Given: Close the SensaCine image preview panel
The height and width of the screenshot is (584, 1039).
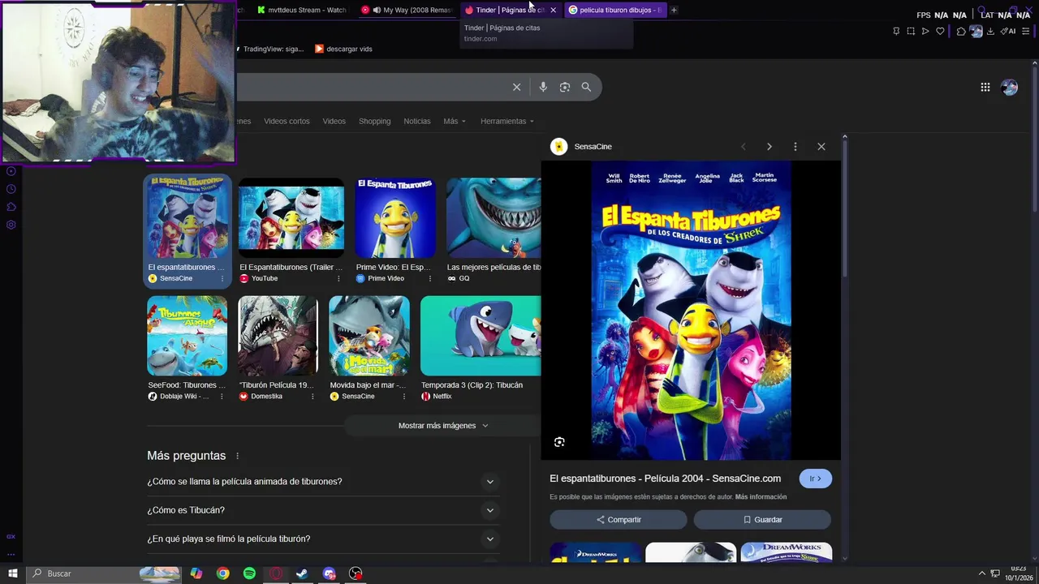Looking at the screenshot, I should 821,147.
